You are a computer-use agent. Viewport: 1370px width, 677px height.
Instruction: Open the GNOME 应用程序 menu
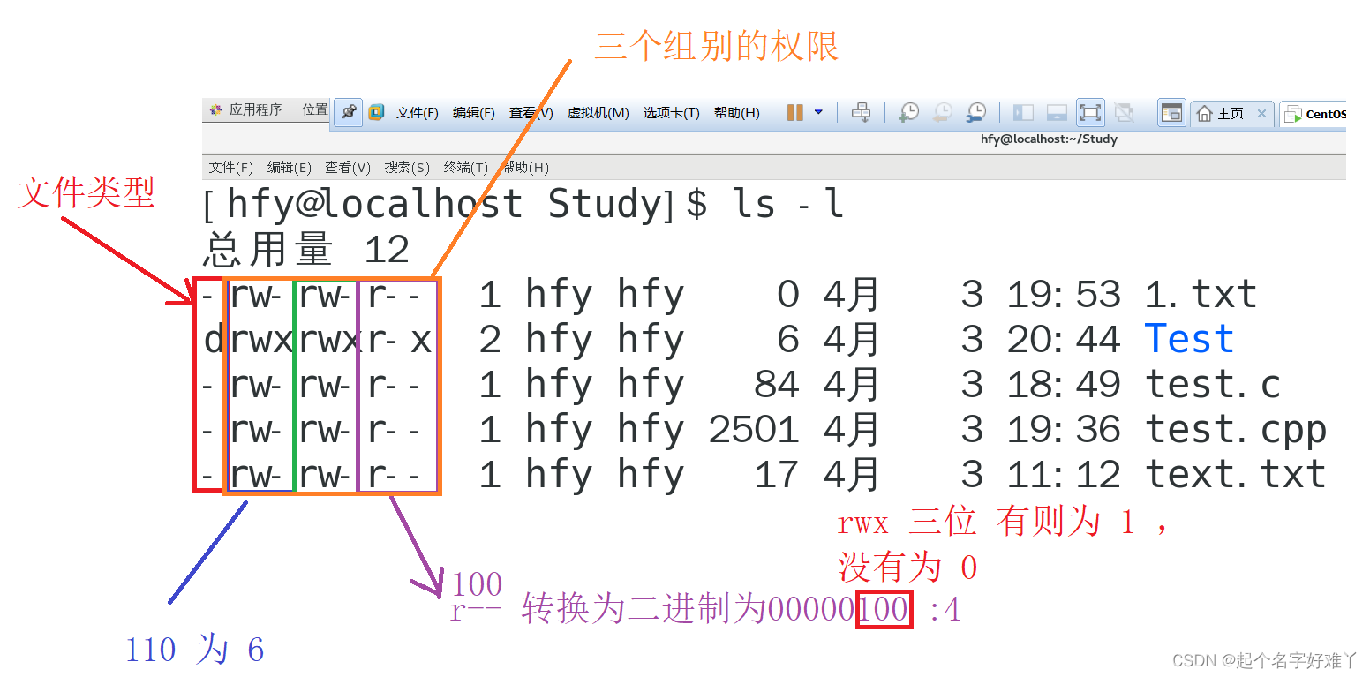[246, 110]
